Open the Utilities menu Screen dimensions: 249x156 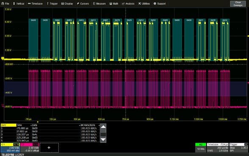coord(144,3)
